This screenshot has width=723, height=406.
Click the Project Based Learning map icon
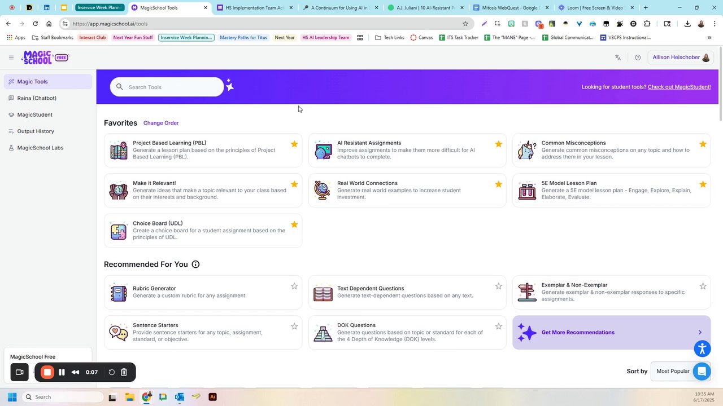coord(119,150)
